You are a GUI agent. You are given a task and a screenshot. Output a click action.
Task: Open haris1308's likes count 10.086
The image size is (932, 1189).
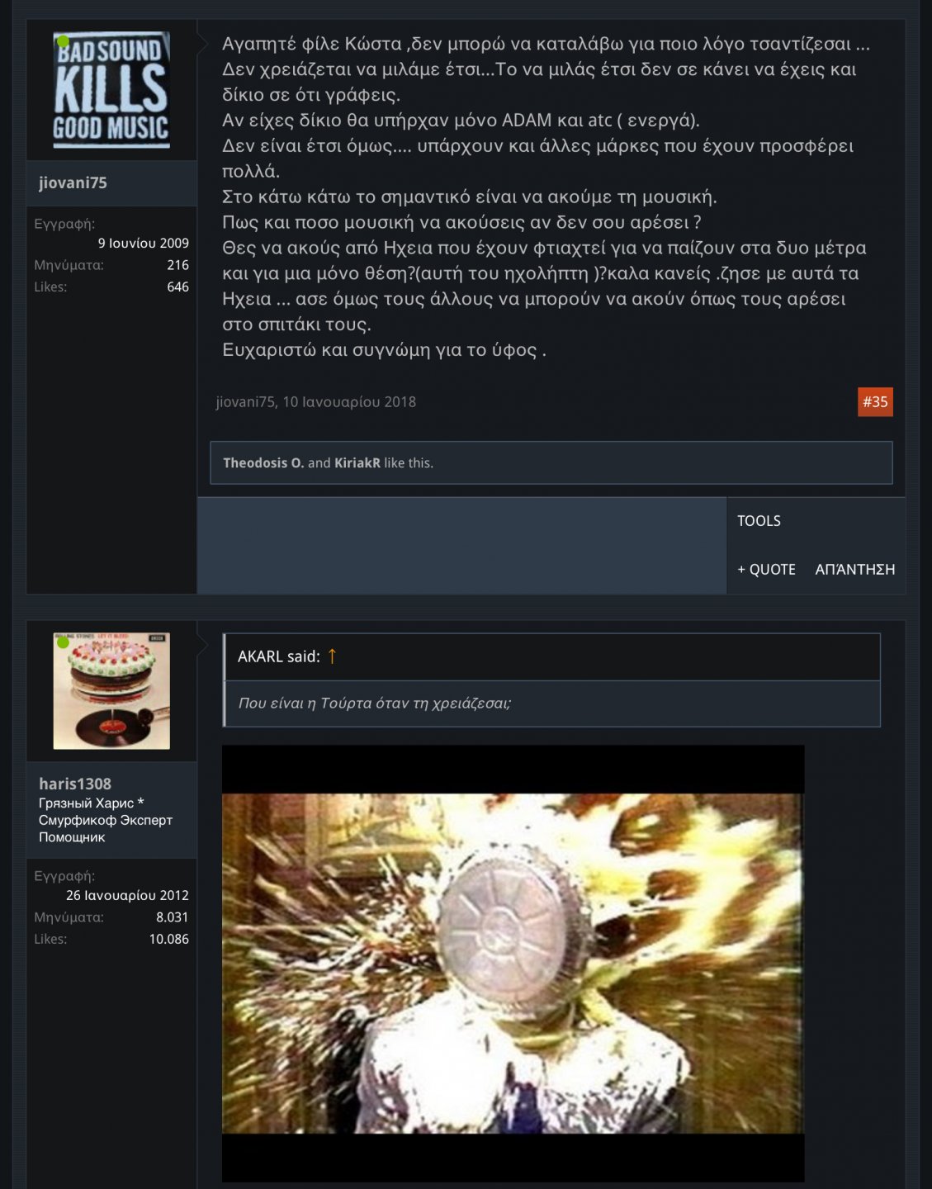(x=168, y=939)
